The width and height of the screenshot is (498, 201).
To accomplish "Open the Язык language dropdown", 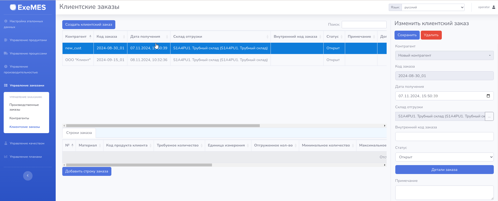I will [433, 7].
